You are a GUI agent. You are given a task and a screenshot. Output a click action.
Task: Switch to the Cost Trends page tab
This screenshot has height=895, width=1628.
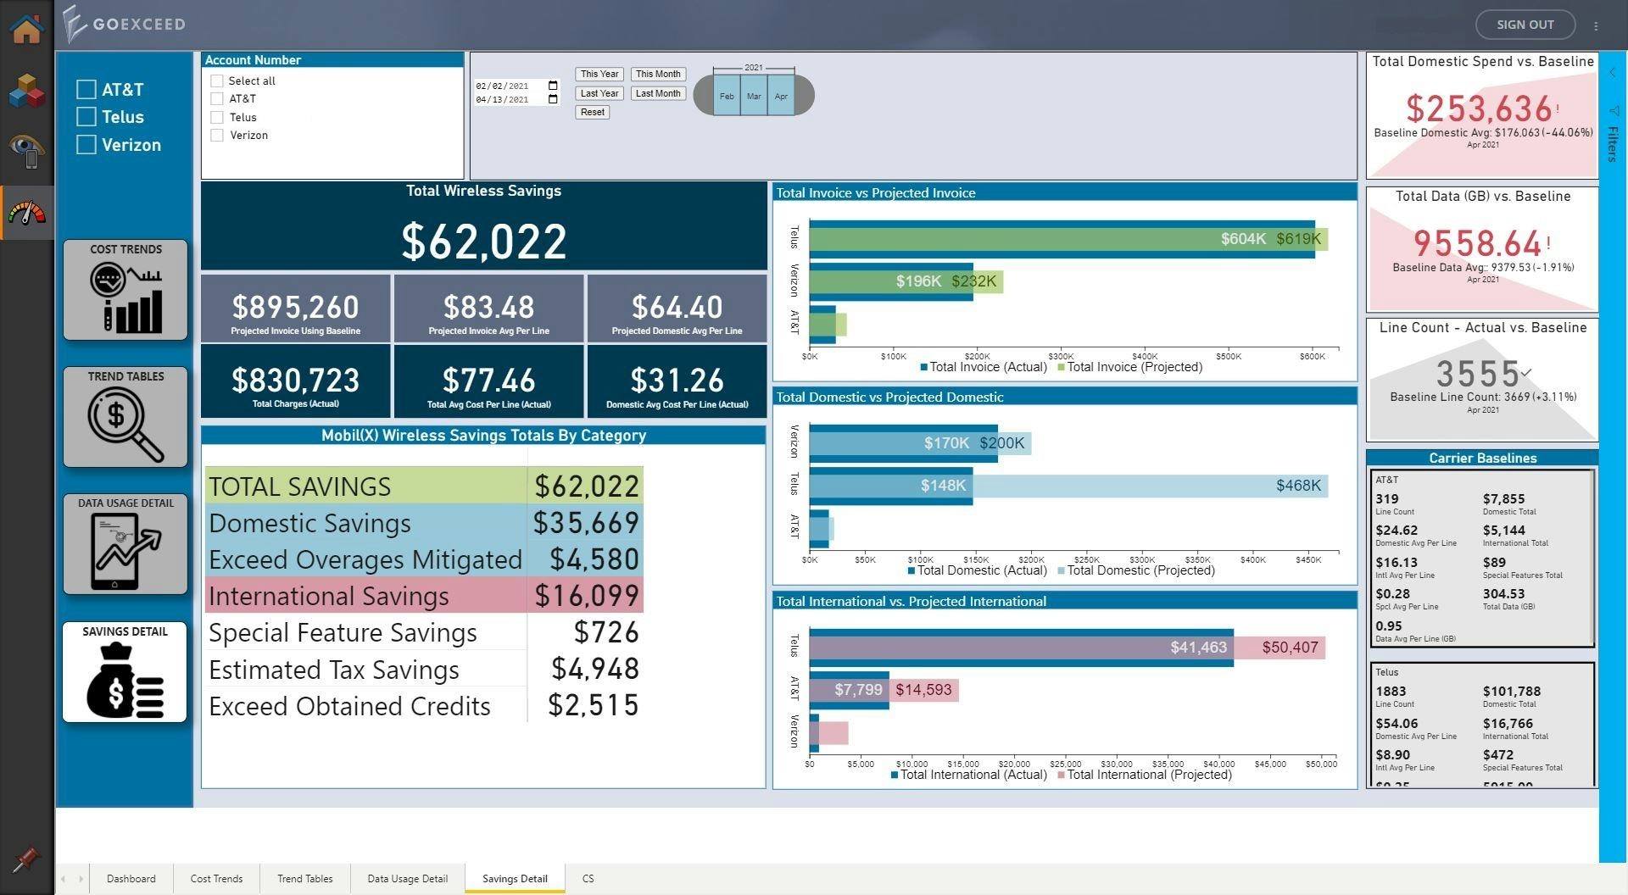216,879
